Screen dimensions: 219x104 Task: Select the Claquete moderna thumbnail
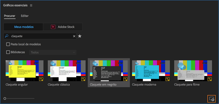click(x=151, y=71)
